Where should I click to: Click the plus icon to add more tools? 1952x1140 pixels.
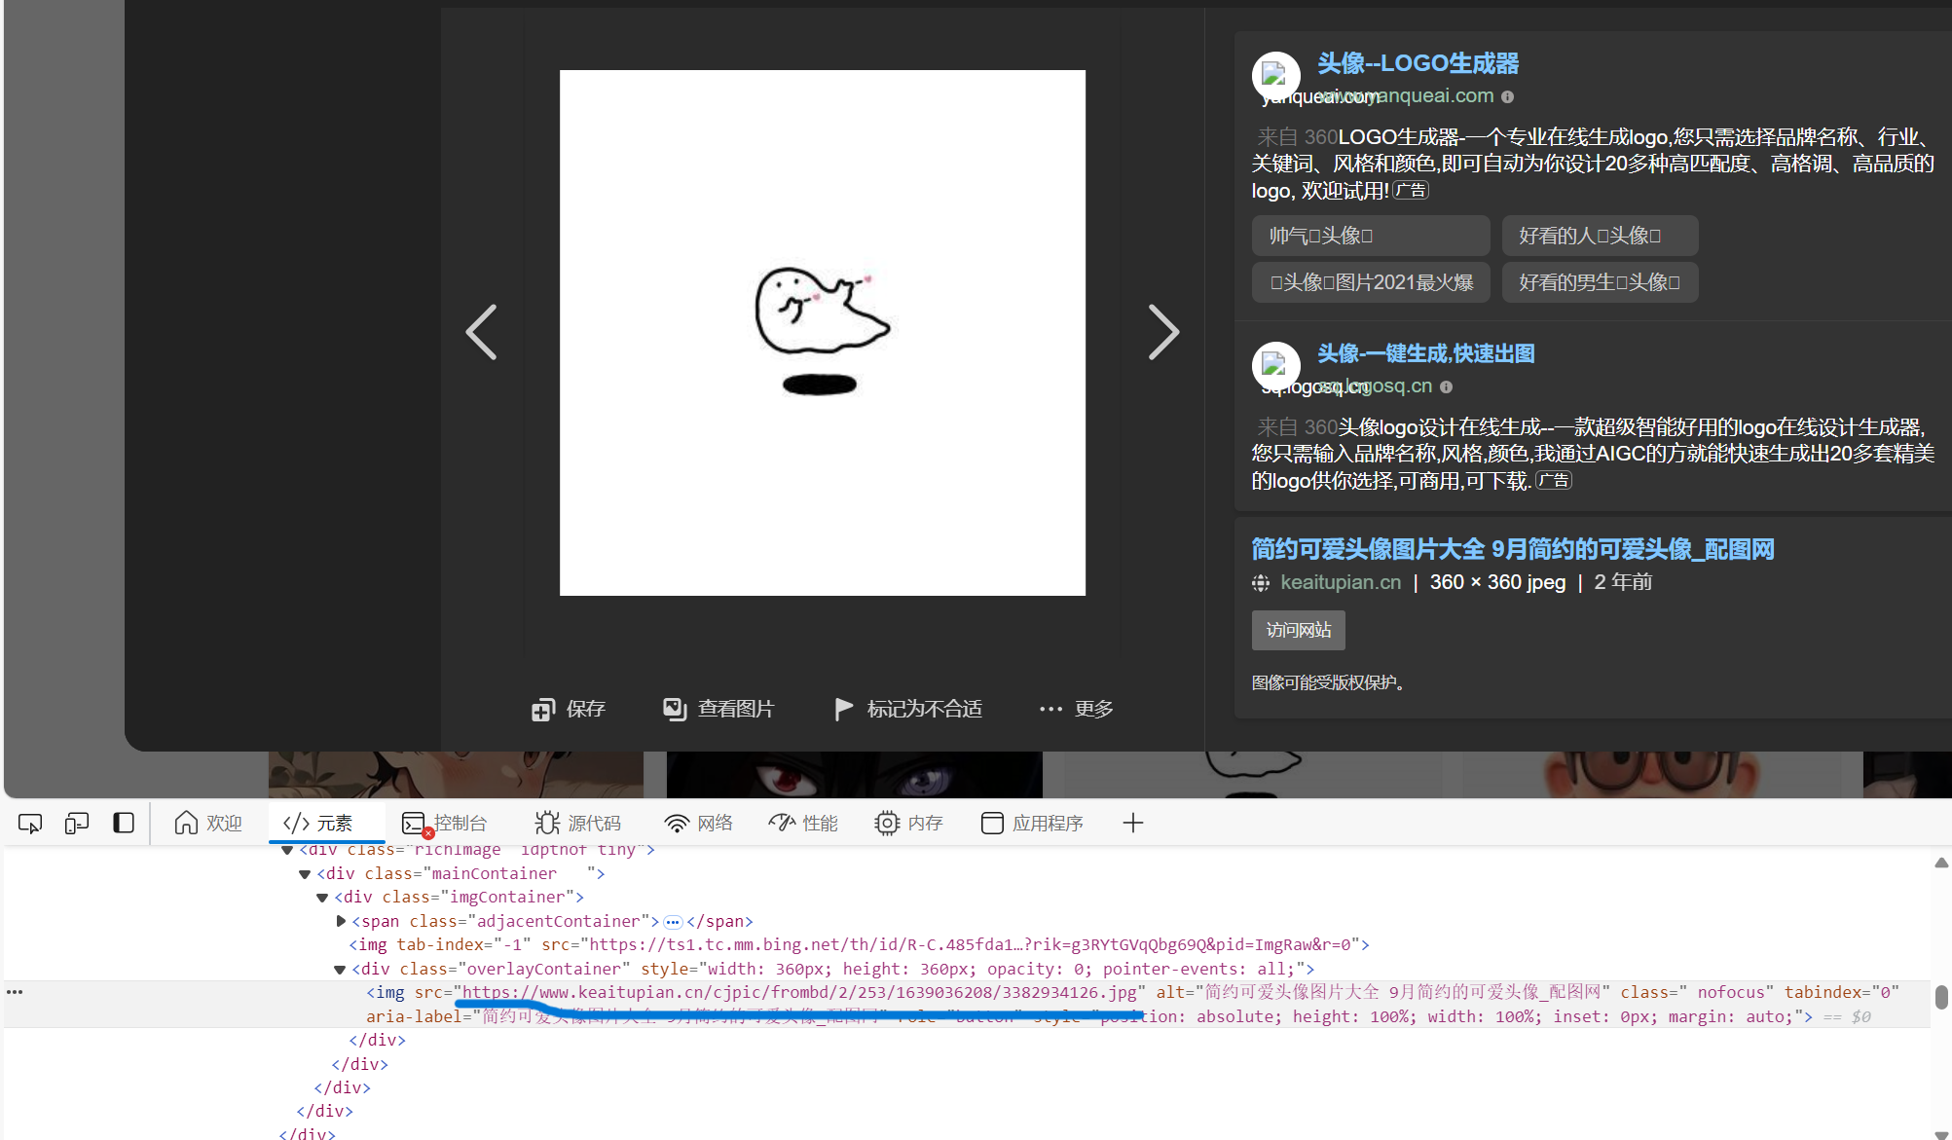tap(1132, 824)
